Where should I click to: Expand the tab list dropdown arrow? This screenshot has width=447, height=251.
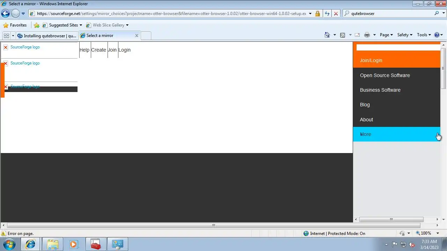click(13, 36)
